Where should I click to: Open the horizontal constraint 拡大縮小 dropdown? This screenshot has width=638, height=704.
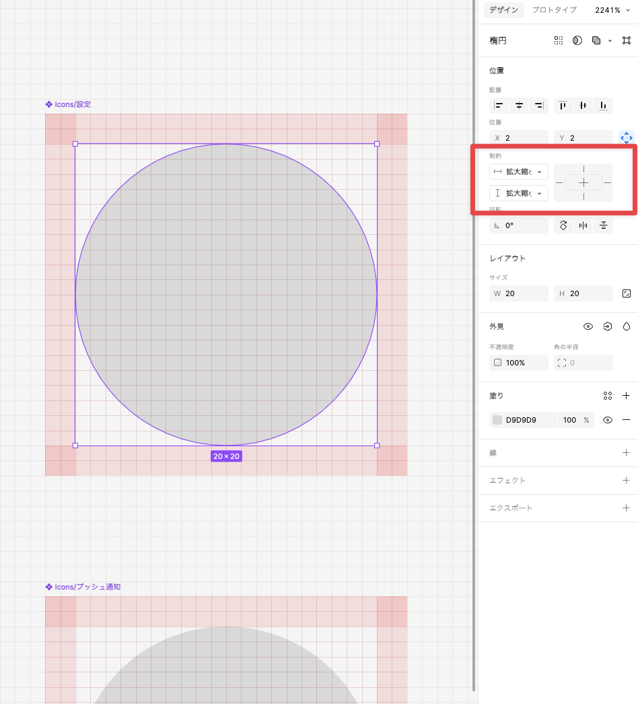tap(519, 172)
